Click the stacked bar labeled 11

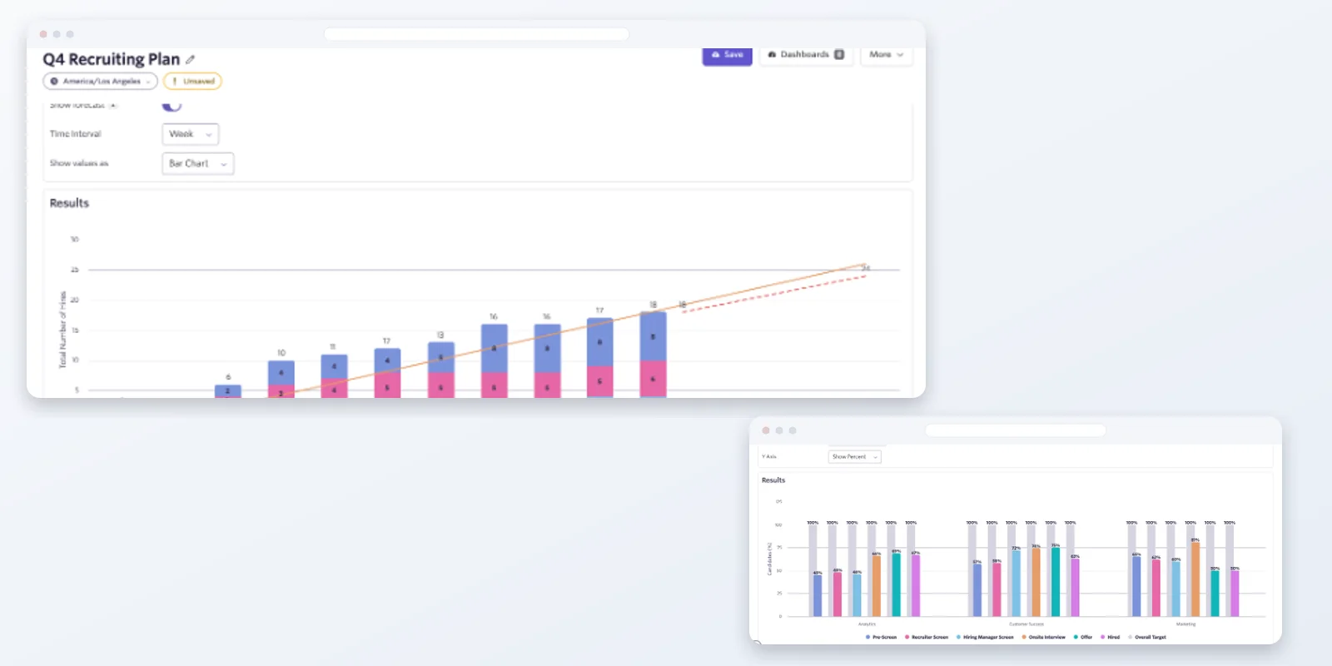[x=334, y=376]
